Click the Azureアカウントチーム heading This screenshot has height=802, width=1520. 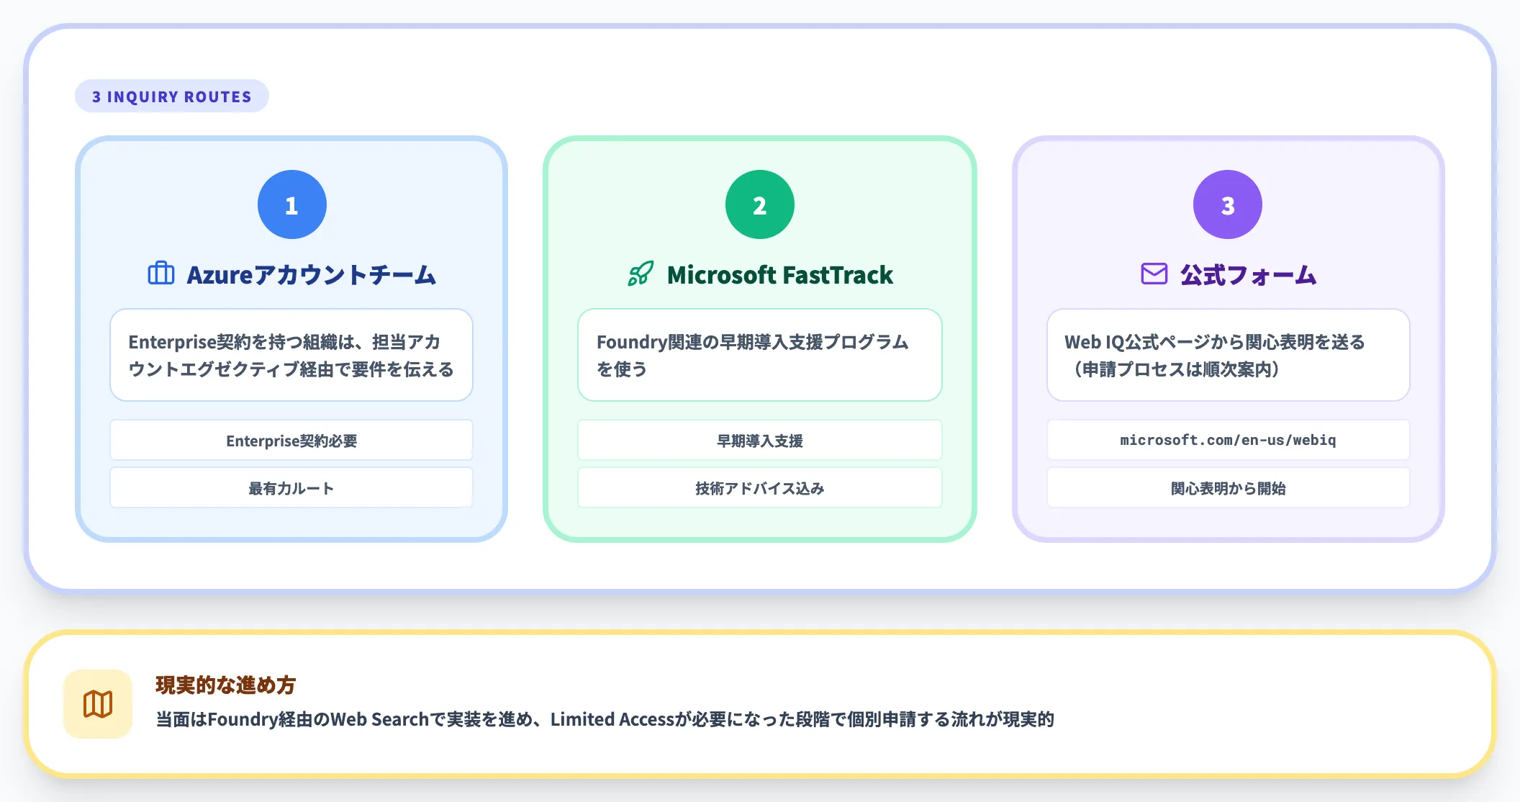click(x=312, y=275)
